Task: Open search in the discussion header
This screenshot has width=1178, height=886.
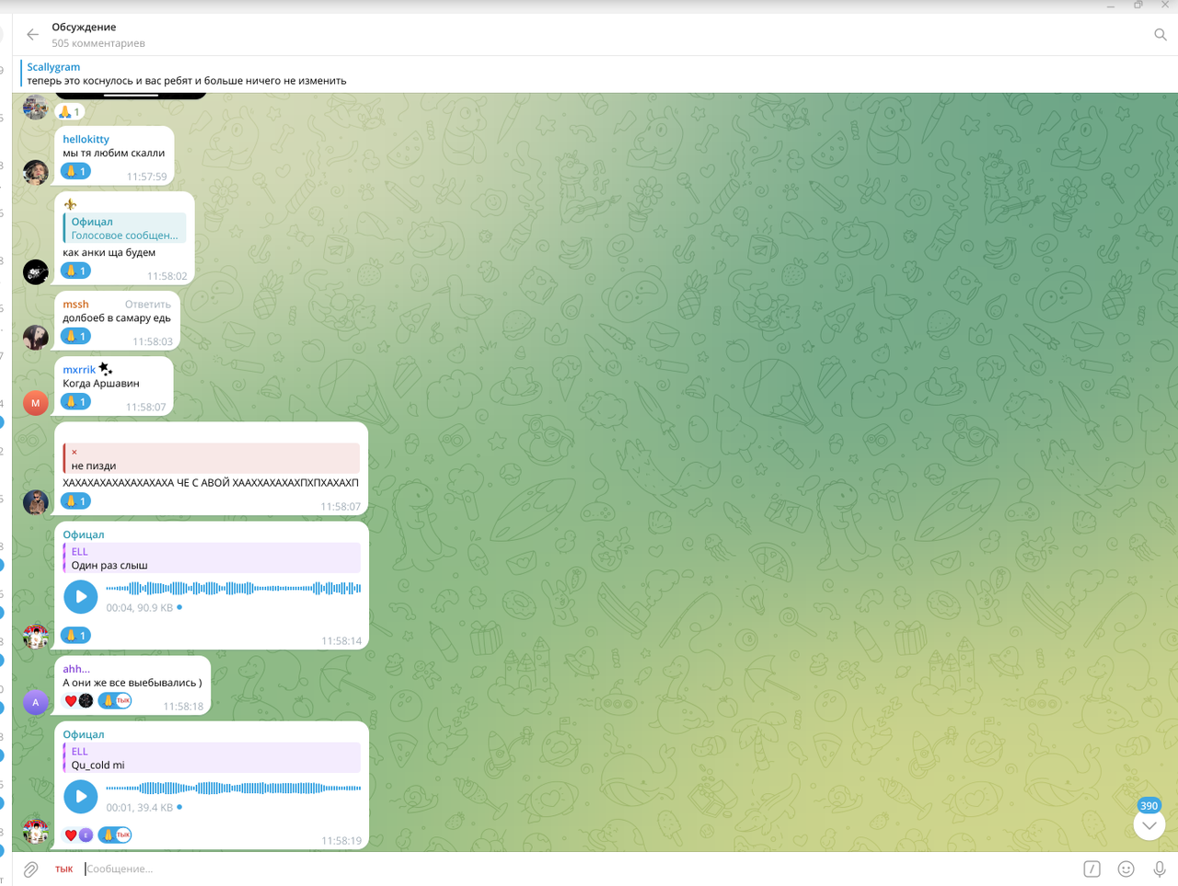Action: pyautogui.click(x=1160, y=35)
